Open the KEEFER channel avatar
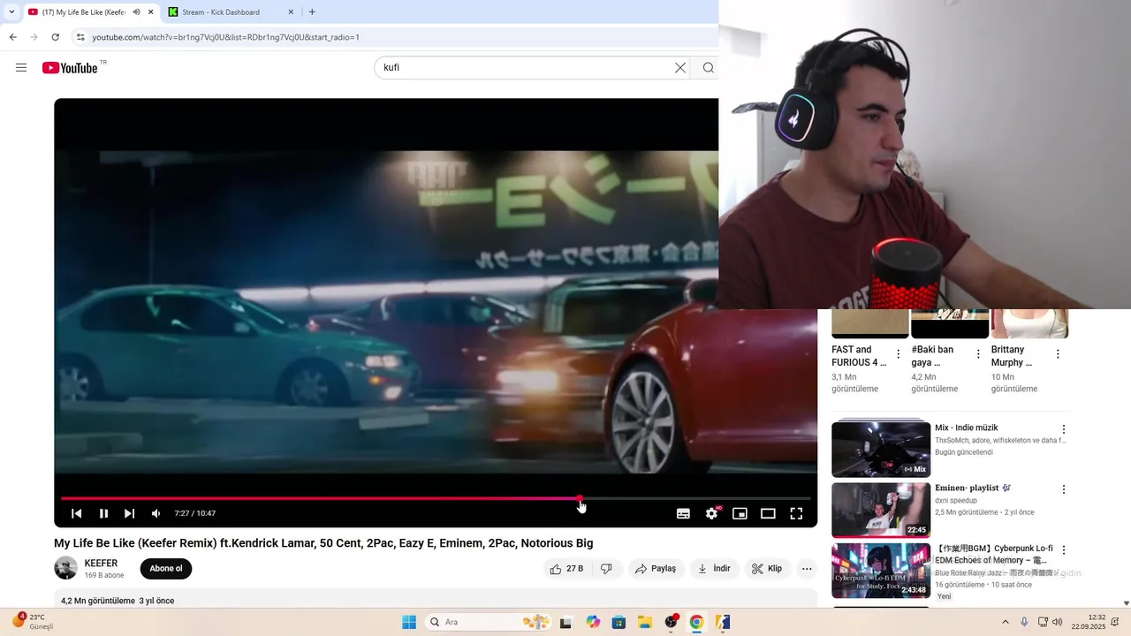This screenshot has width=1131, height=636. 65,568
